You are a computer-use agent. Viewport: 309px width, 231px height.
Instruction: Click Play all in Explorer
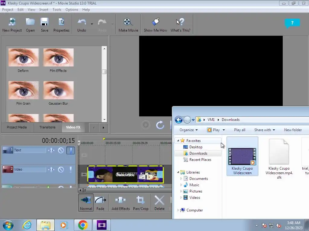pos(240,130)
